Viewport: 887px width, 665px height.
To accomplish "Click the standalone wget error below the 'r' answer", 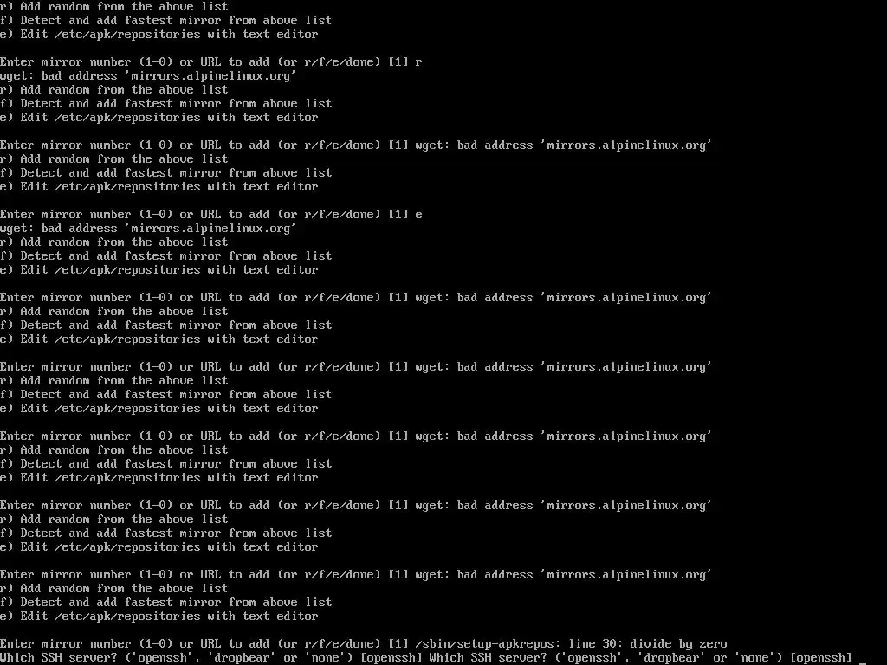I will point(147,76).
